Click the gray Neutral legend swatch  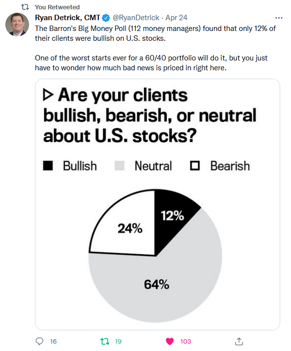119,166
